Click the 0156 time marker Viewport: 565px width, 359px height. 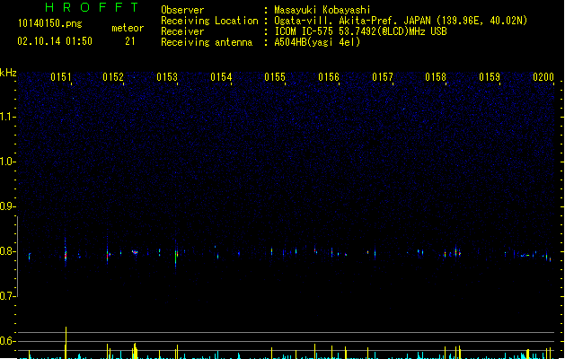pyautogui.click(x=329, y=77)
